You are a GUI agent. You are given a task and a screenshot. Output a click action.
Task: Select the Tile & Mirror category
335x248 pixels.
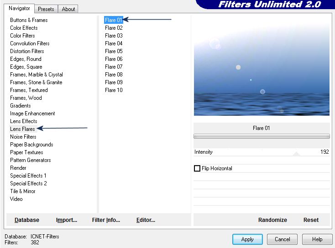coord(23,191)
